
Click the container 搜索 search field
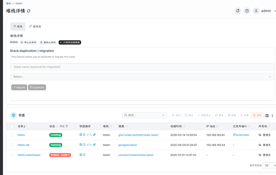pyautogui.click(x=144, y=115)
